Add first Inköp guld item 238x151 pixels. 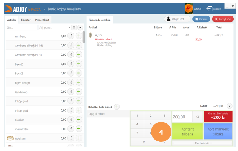pos(79,101)
